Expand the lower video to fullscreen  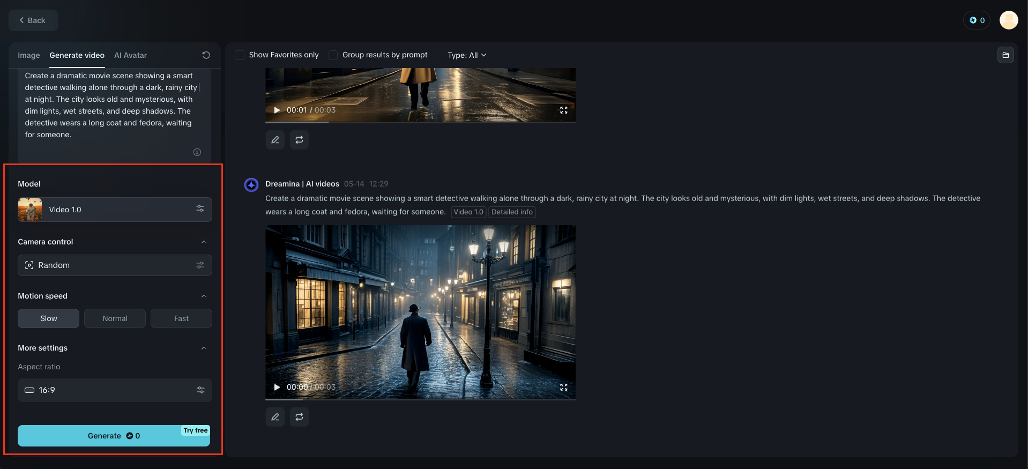[564, 387]
